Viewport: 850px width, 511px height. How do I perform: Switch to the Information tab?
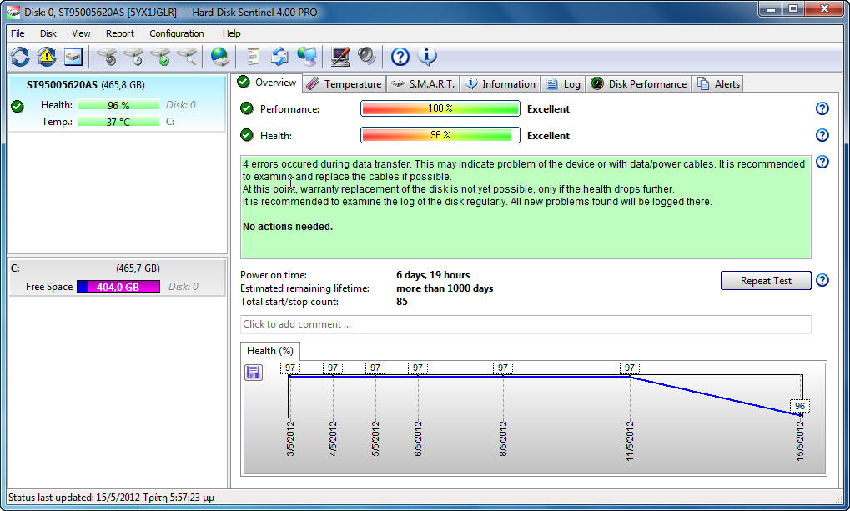pyautogui.click(x=500, y=84)
